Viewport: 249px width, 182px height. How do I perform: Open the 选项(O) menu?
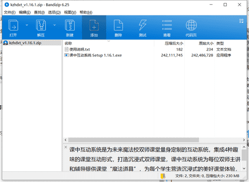pyautogui.click(x=54, y=12)
